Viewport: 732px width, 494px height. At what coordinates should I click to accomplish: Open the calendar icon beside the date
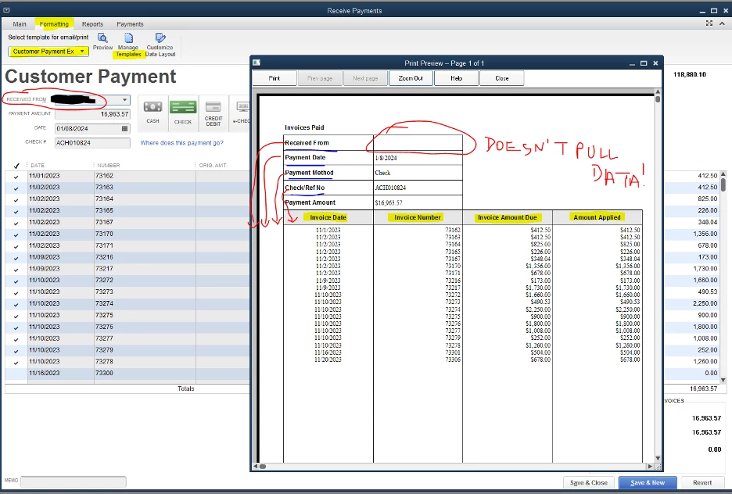coord(124,128)
